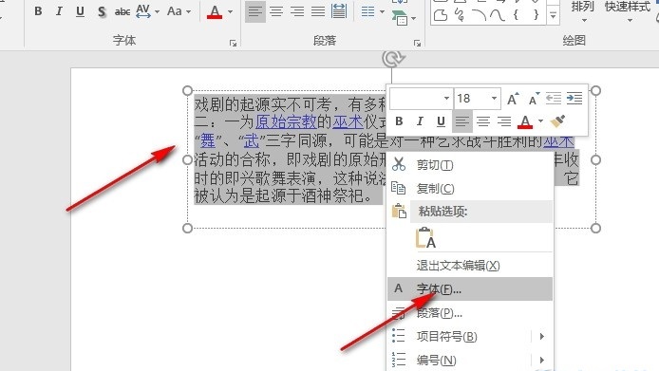
Task: Open font name dropdown arrow in mini toolbar
Action: [x=446, y=99]
